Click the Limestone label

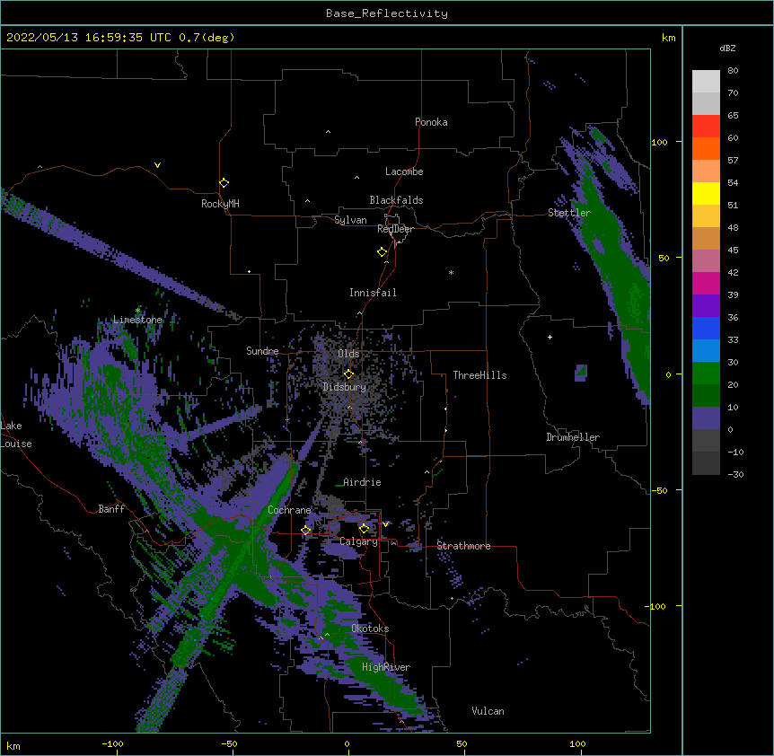(137, 320)
